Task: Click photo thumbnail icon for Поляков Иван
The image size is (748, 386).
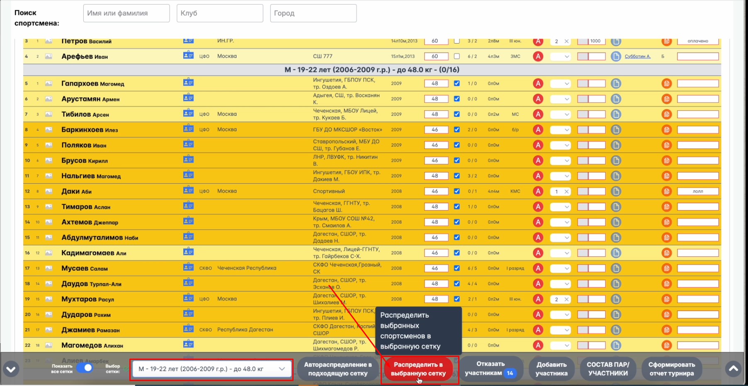Action: (x=49, y=145)
